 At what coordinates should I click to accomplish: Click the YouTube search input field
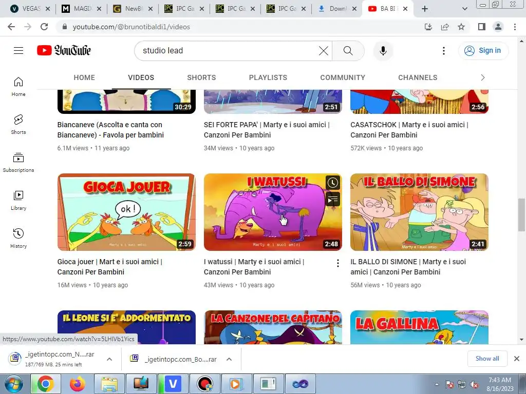pyautogui.click(x=228, y=51)
